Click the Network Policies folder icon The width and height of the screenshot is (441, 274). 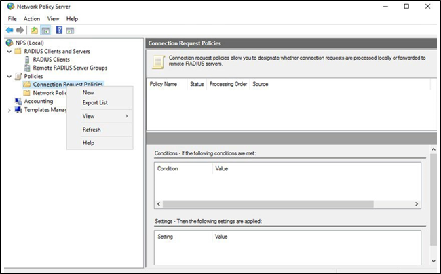[x=26, y=93]
